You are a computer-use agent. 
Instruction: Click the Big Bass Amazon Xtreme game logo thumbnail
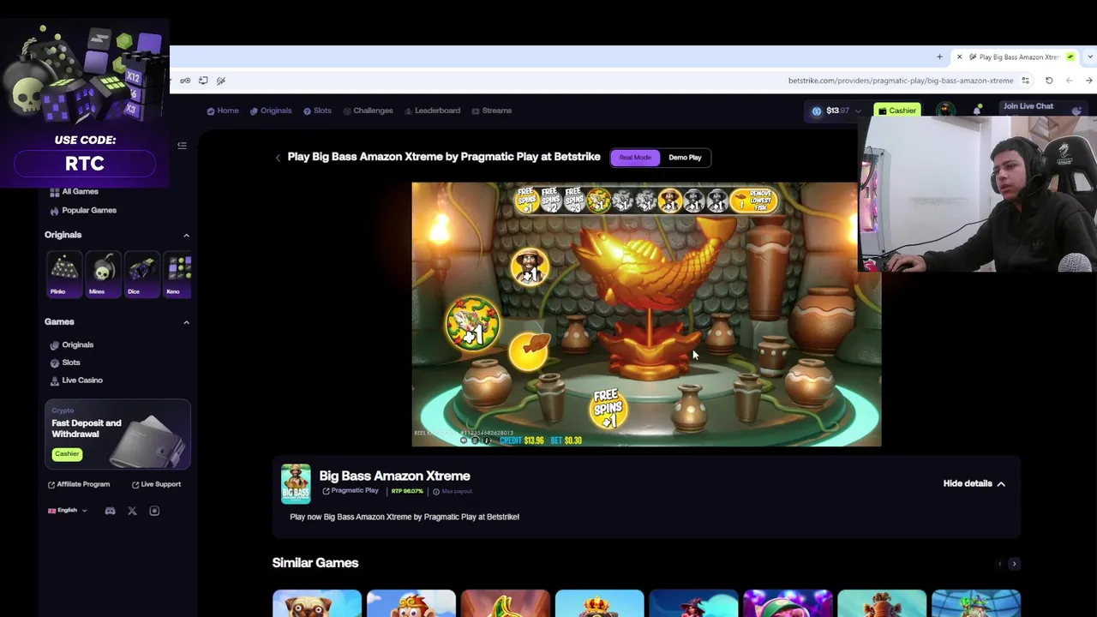[x=296, y=484]
